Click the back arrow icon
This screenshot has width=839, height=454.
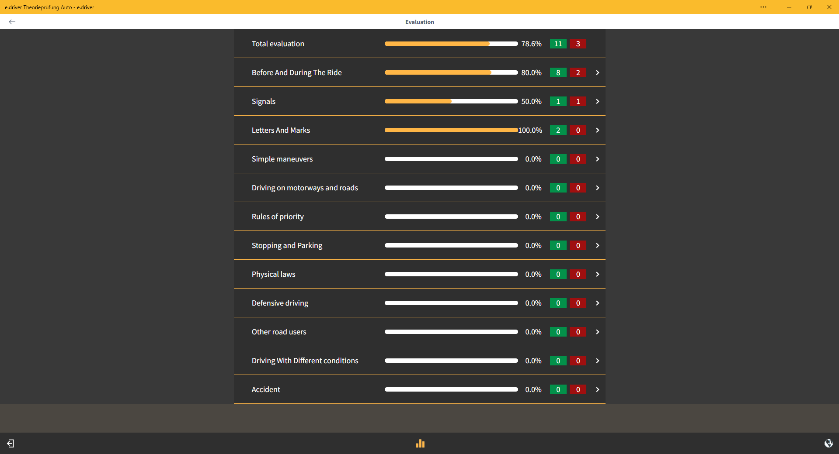pos(12,22)
